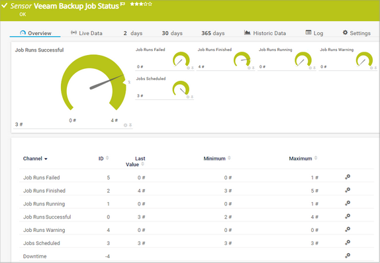Click pin icon on Job Runs Successful gauge
Viewport: 380px width, 263px height.
coord(130,125)
